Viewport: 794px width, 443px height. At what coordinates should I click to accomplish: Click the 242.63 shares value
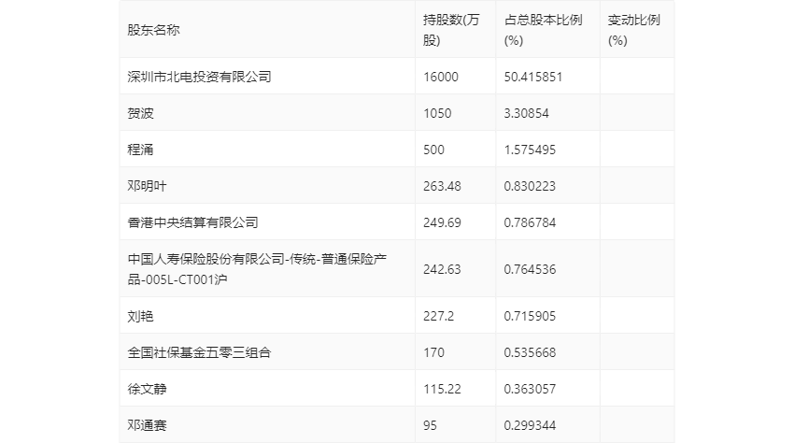[442, 269]
